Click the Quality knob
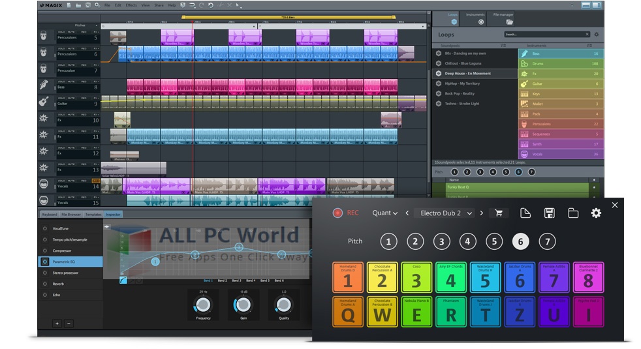Screen dimensions: 641x349 [x=283, y=305]
